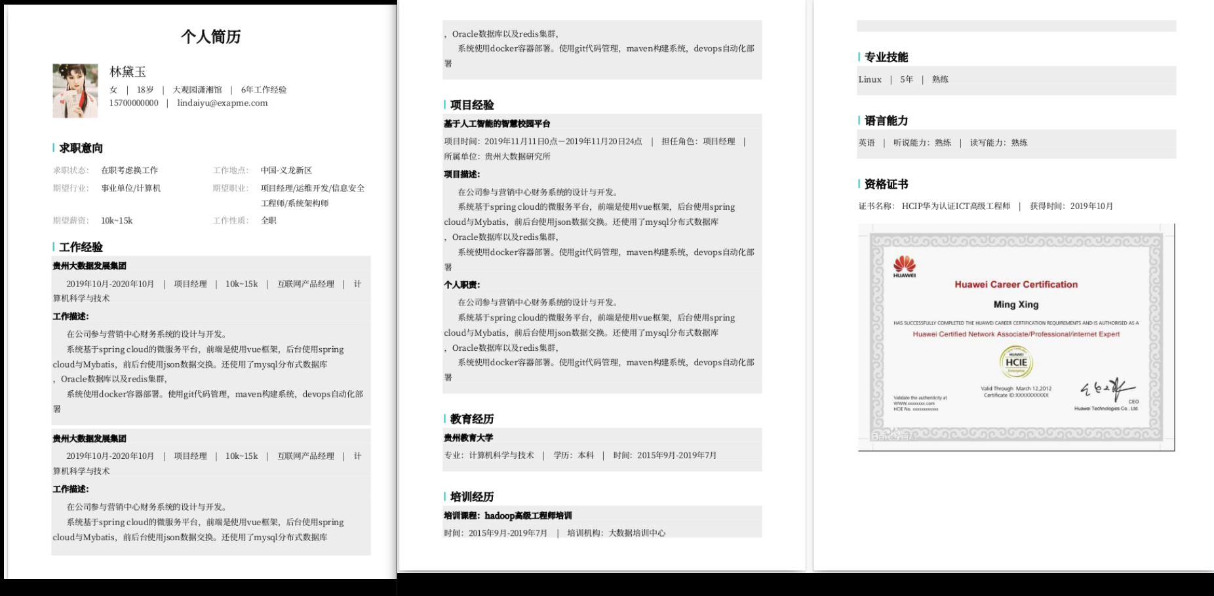Select the 工作经验 section heading

click(x=81, y=247)
